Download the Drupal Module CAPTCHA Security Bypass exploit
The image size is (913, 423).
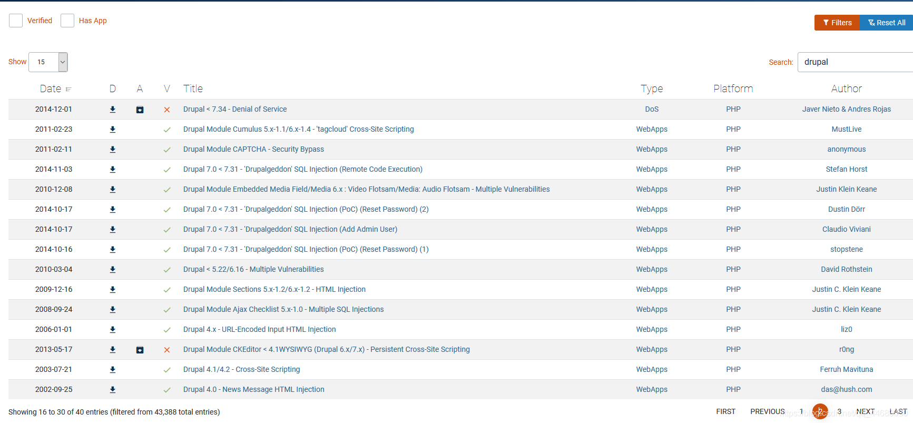pos(112,150)
